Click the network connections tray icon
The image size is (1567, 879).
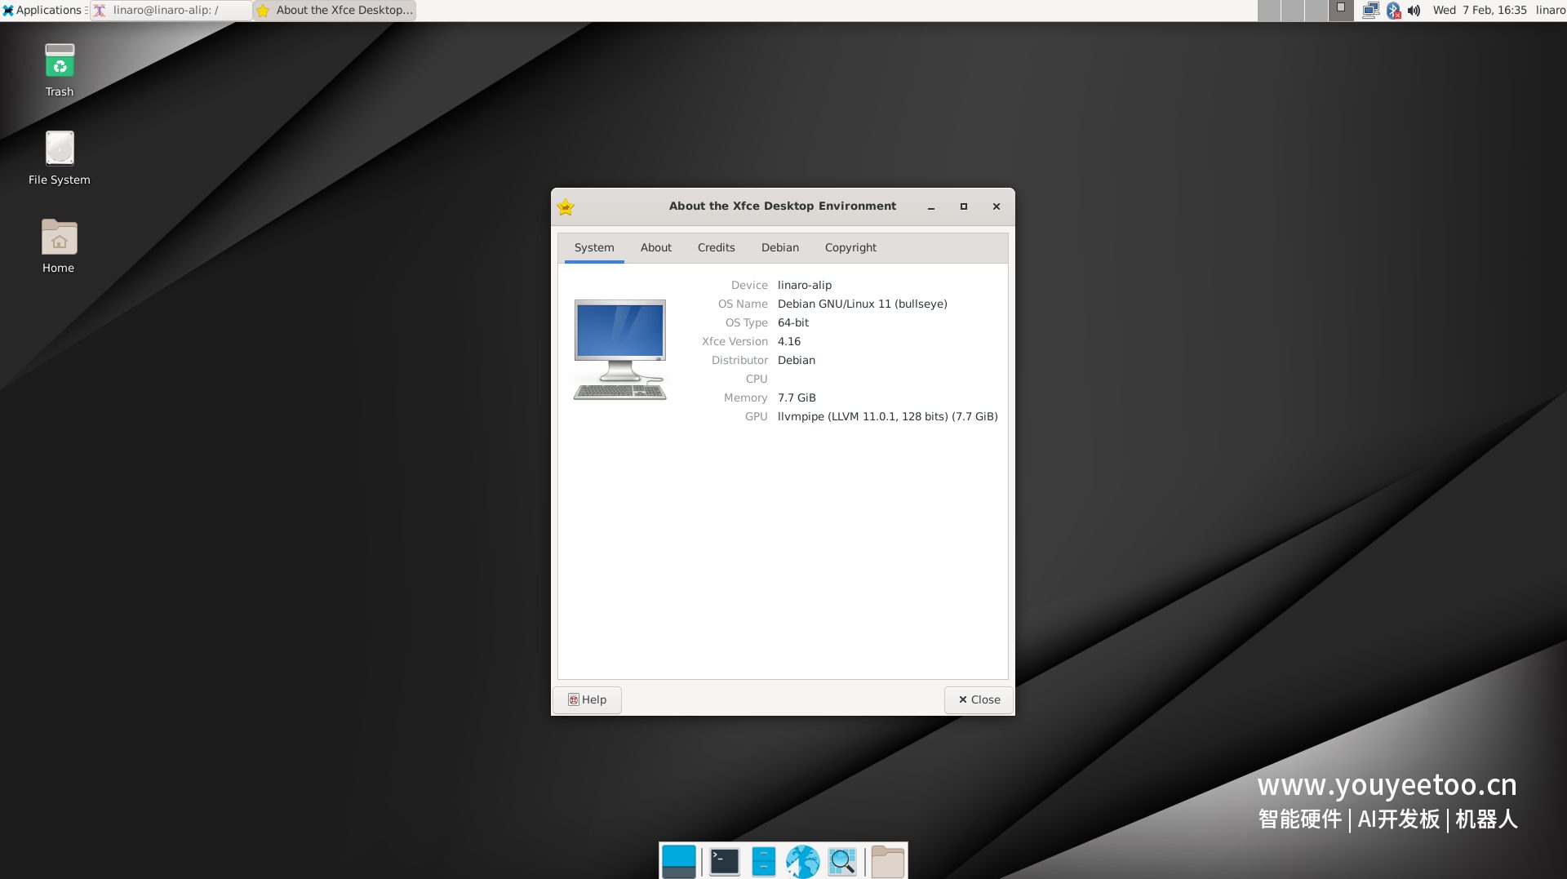coord(1370,11)
